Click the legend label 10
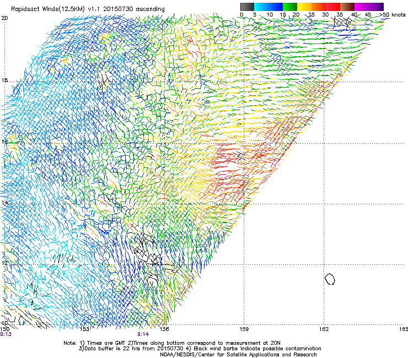Viewport: 408px width, 358px height. pyautogui.click(x=270, y=15)
